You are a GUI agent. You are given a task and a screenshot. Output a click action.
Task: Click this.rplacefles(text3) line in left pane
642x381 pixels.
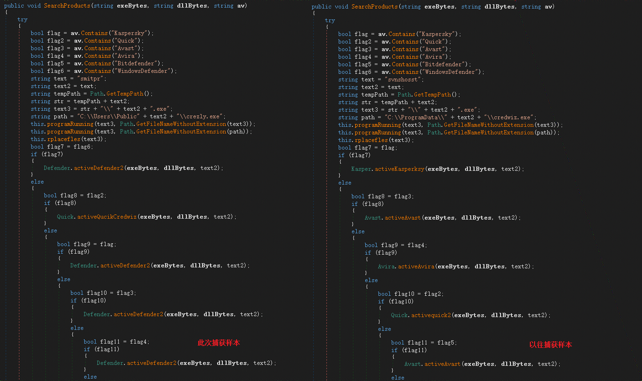[69, 139]
